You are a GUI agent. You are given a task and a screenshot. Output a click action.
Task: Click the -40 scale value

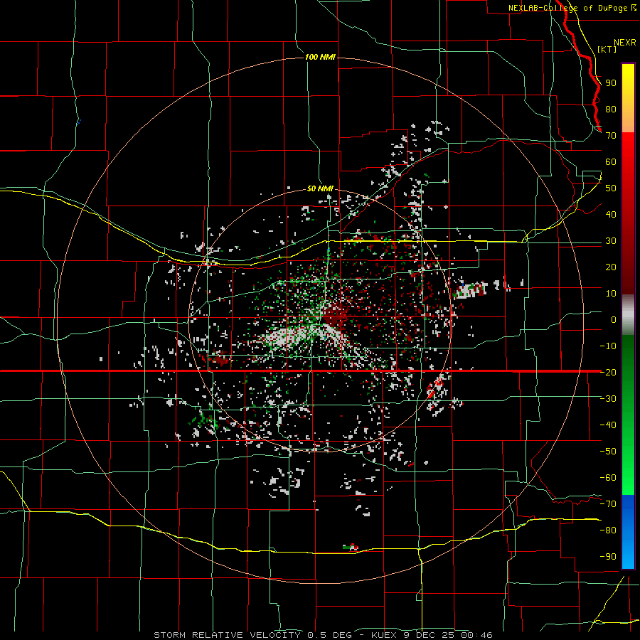click(x=608, y=425)
